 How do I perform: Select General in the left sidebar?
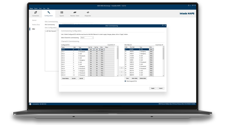tap(34, 20)
